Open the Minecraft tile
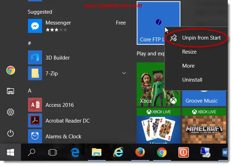The height and width of the screenshot is (166, 233). [204, 126]
